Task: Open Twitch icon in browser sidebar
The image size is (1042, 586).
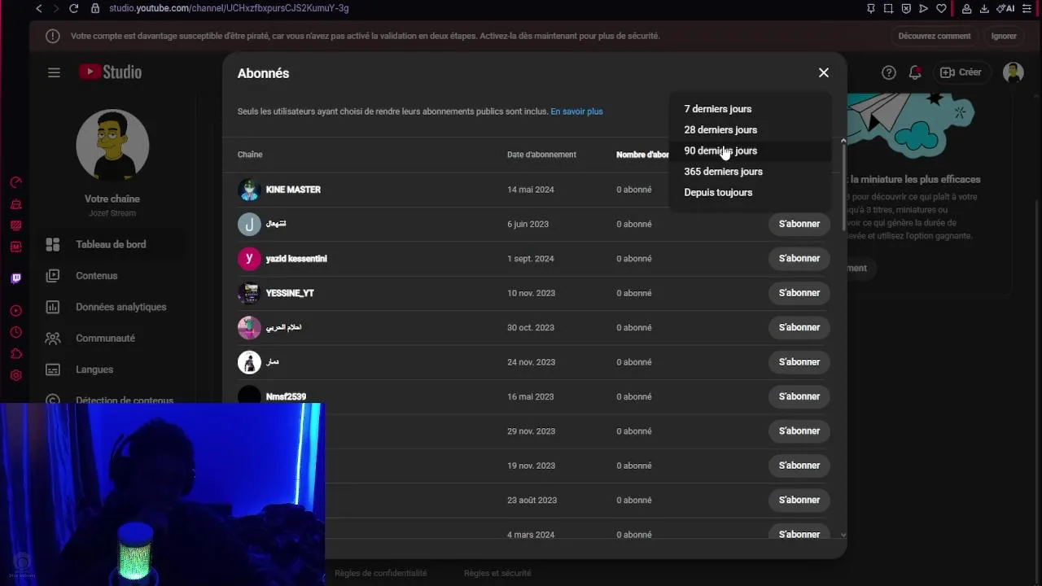Action: click(15, 278)
